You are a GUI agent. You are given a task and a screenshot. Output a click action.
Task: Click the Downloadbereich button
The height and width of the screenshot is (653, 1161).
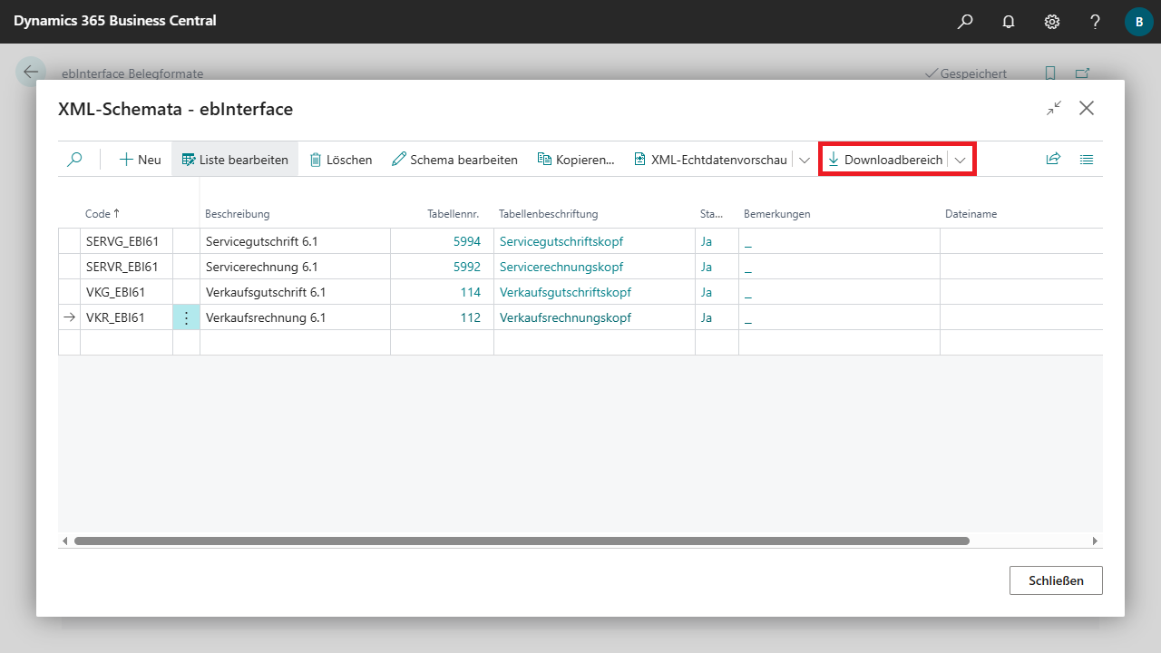885,160
